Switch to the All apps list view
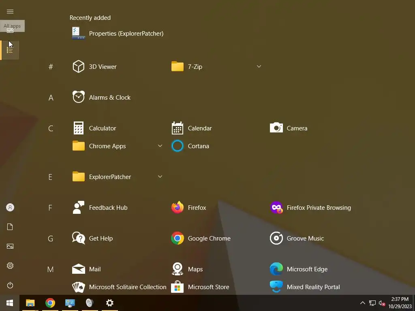 (10, 50)
